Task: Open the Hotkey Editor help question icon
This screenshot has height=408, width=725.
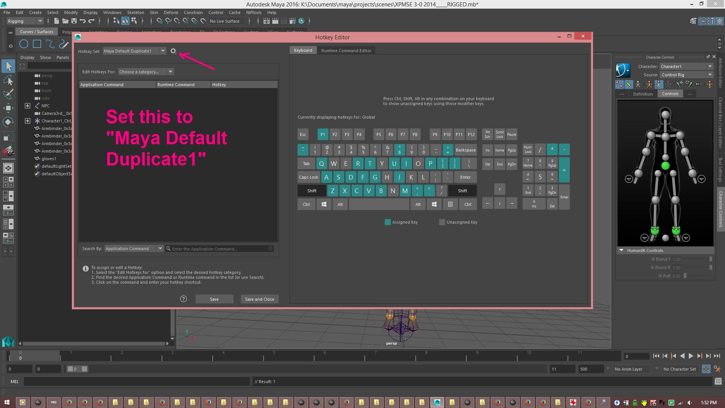Action: pyautogui.click(x=184, y=299)
